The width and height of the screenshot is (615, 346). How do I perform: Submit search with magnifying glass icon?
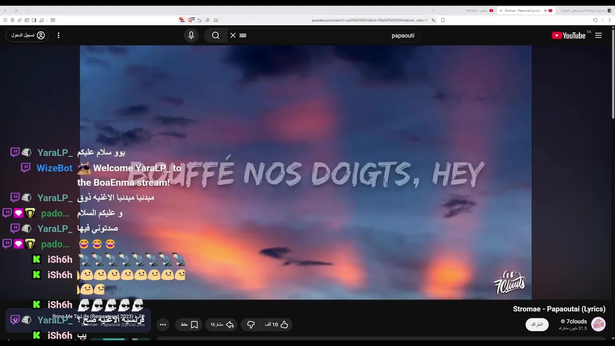pyautogui.click(x=216, y=35)
